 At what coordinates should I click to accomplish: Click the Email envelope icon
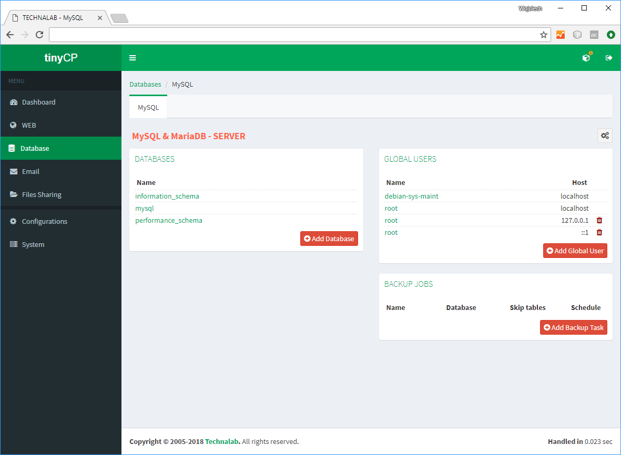pyautogui.click(x=14, y=171)
